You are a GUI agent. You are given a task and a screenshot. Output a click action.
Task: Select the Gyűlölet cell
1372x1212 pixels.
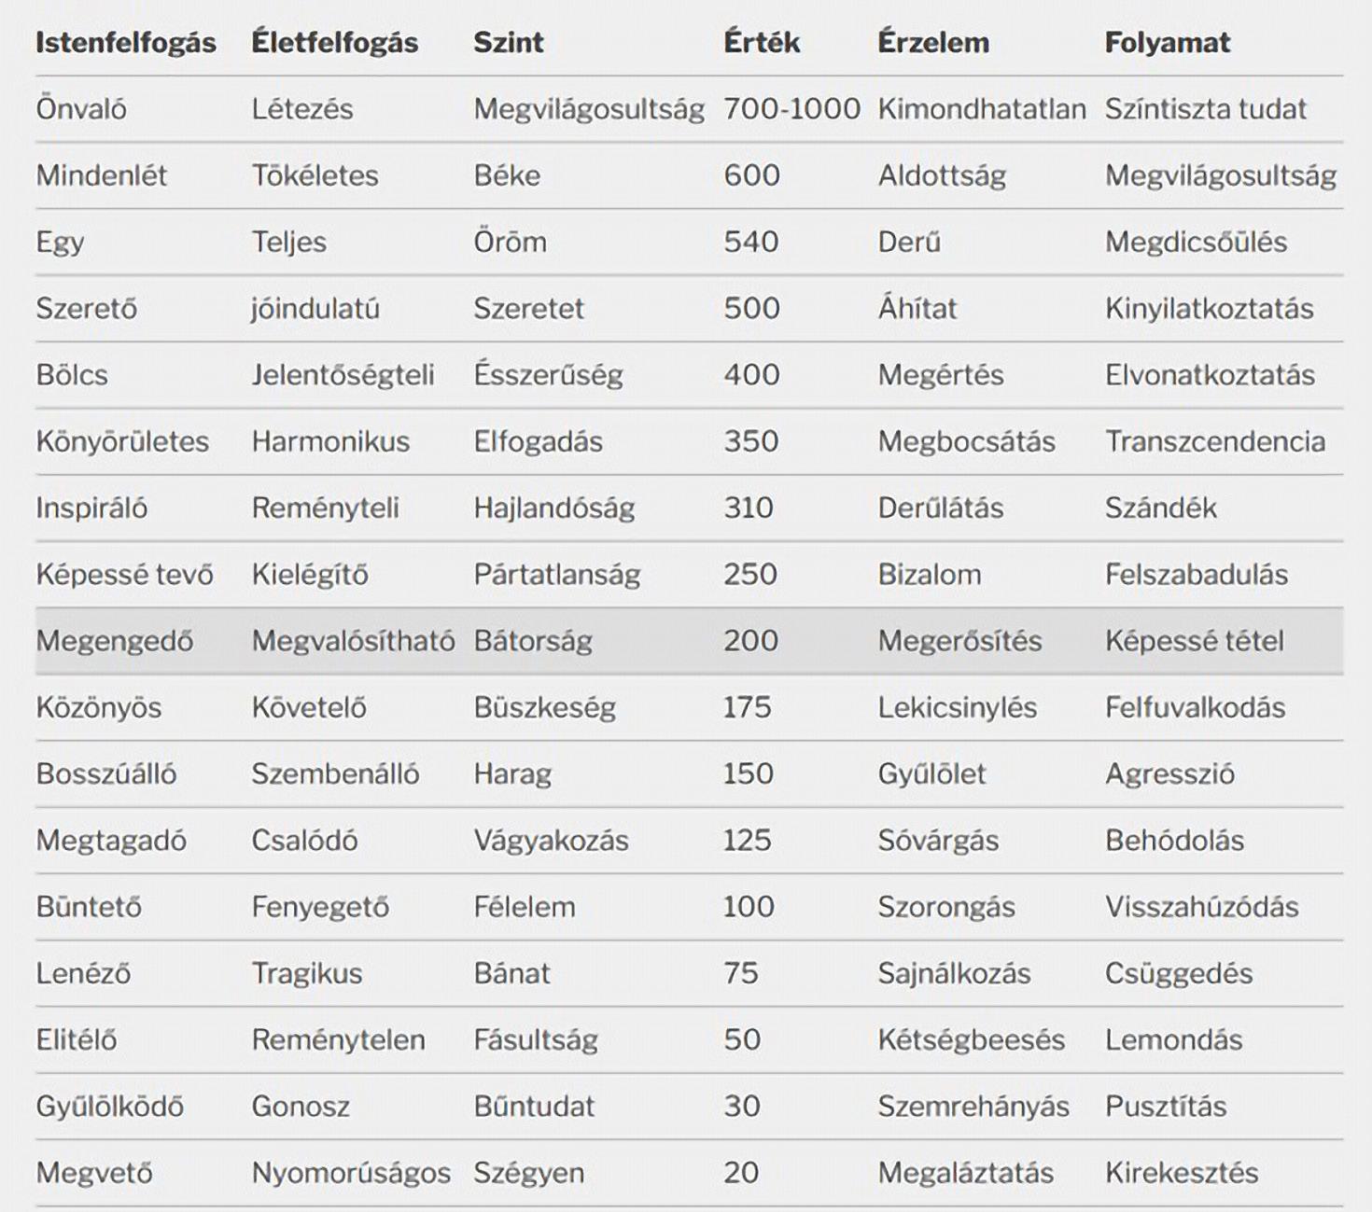point(931,773)
